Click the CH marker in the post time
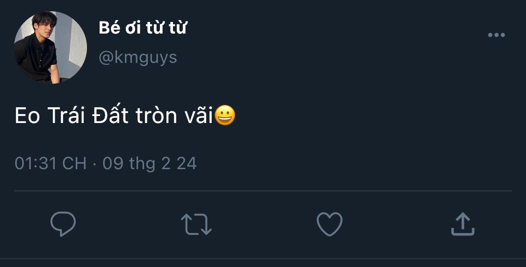The height and width of the screenshot is (267, 526). pos(74,164)
